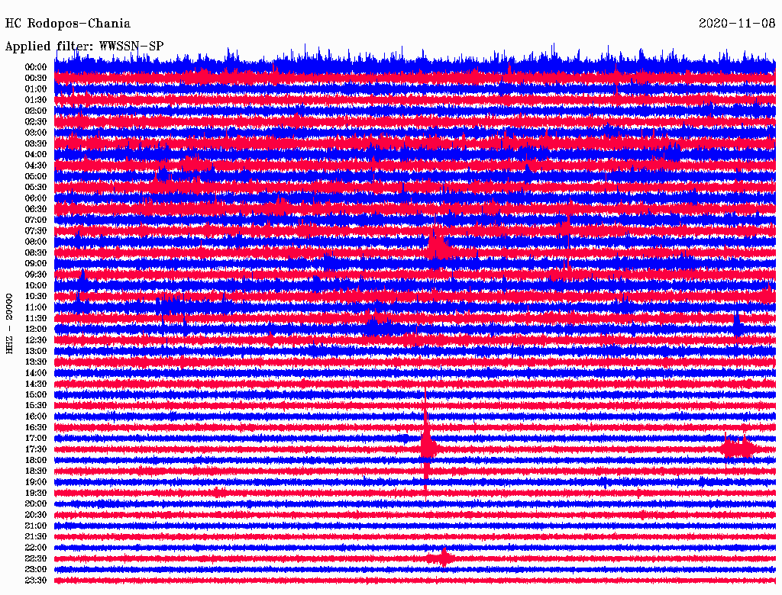Viewport: 782px width, 595px height.
Task: Select the 20:00 row label
Action: pos(35,503)
